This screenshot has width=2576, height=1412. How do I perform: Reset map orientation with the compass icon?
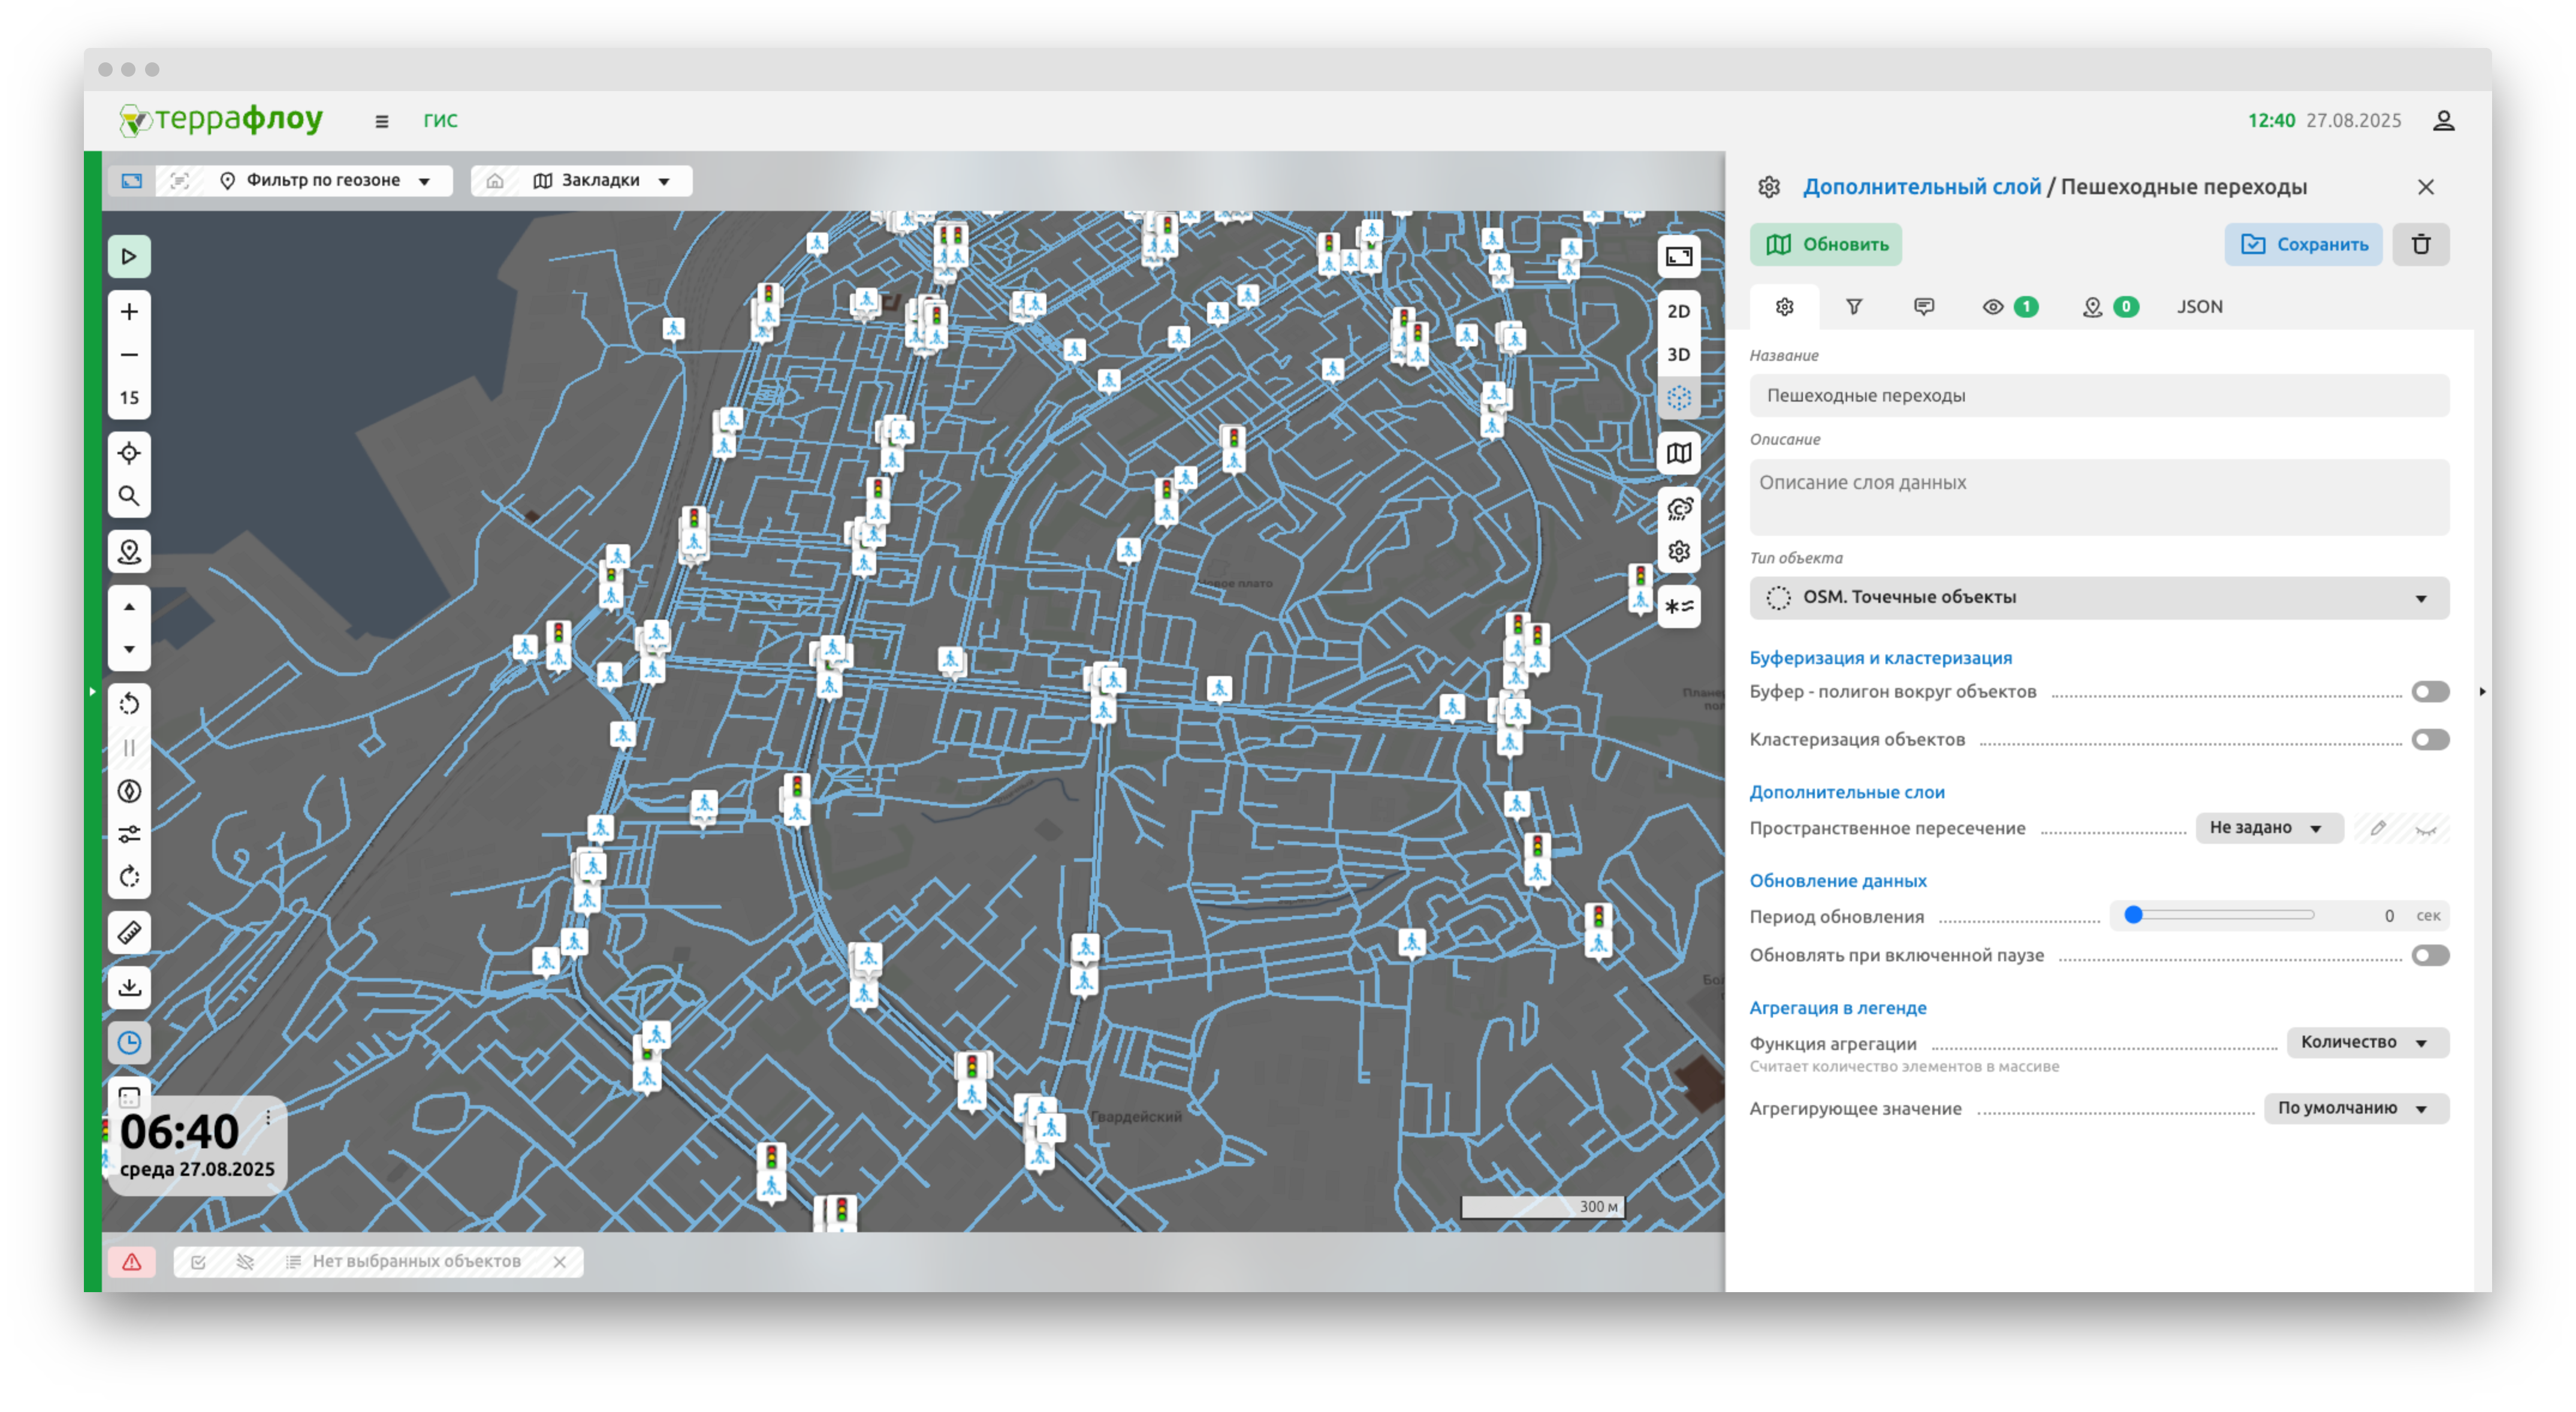click(x=129, y=791)
